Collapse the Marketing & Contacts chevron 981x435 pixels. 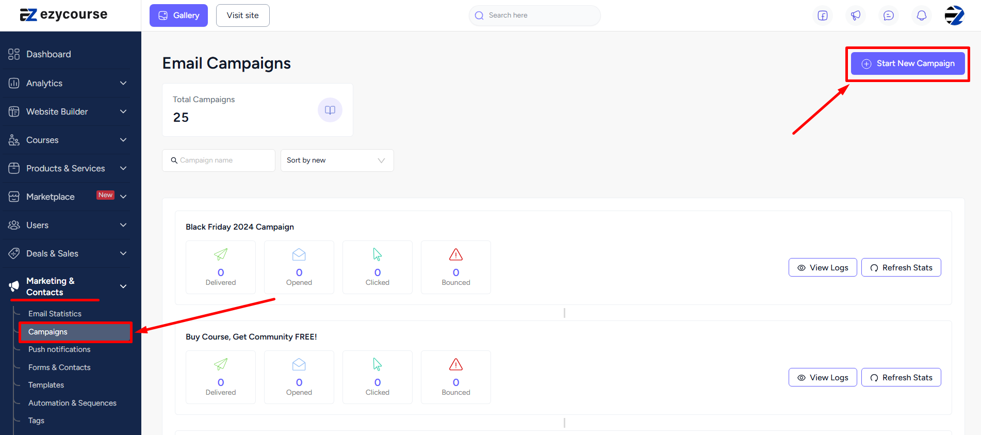[123, 286]
